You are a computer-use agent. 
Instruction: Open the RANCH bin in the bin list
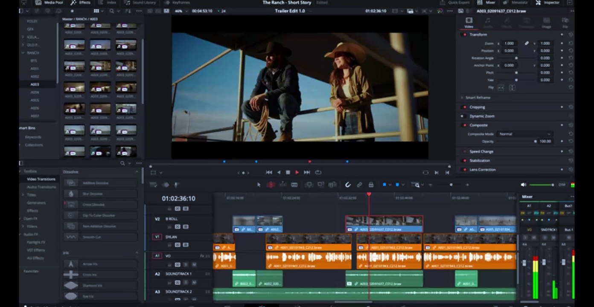33,53
